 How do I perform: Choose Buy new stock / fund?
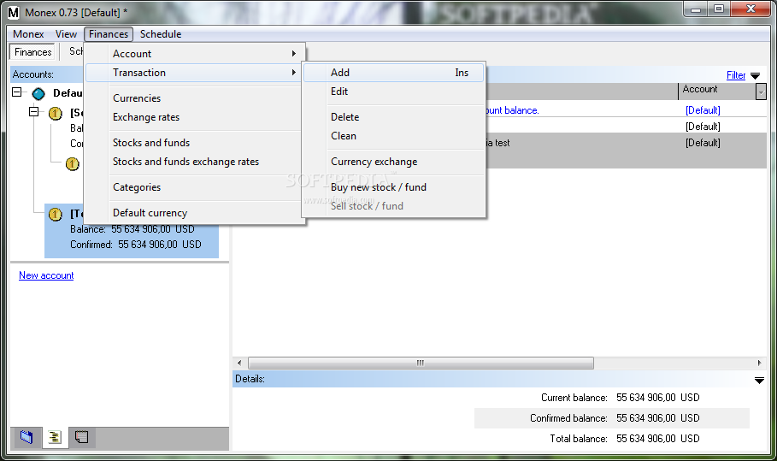[393, 187]
